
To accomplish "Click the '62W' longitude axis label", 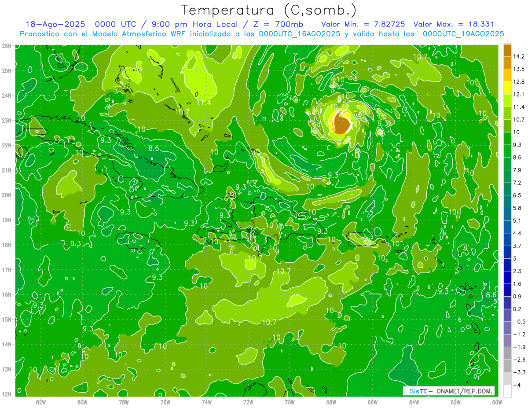I will [455, 401].
